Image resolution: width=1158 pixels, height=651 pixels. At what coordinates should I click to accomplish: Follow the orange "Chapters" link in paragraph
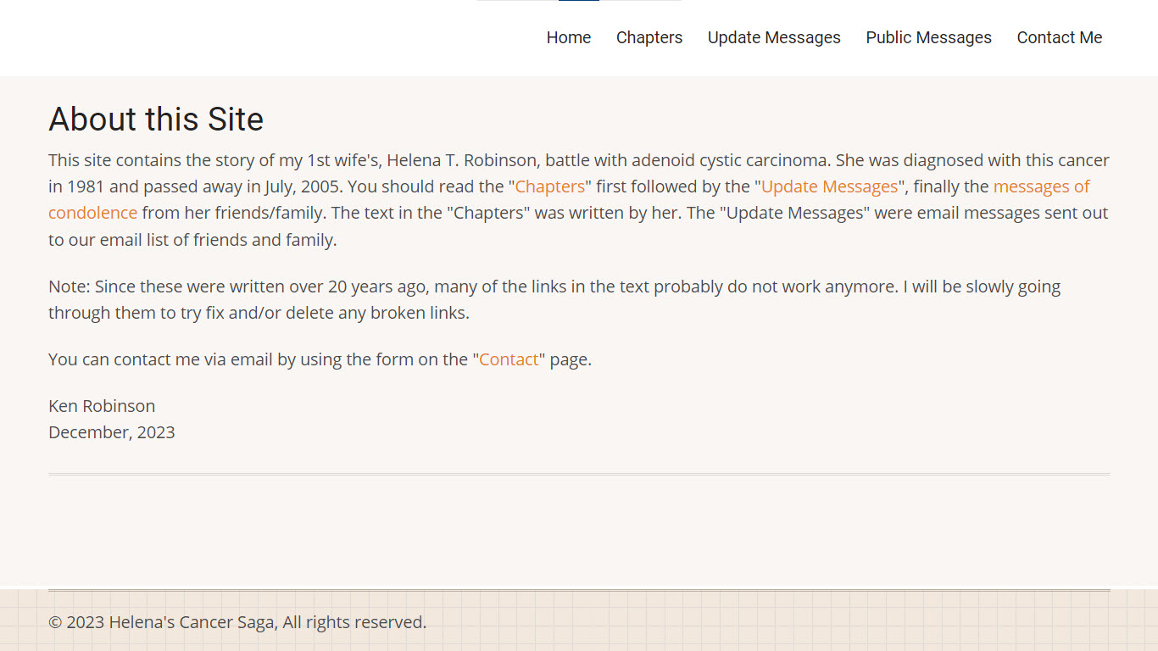pyautogui.click(x=550, y=186)
